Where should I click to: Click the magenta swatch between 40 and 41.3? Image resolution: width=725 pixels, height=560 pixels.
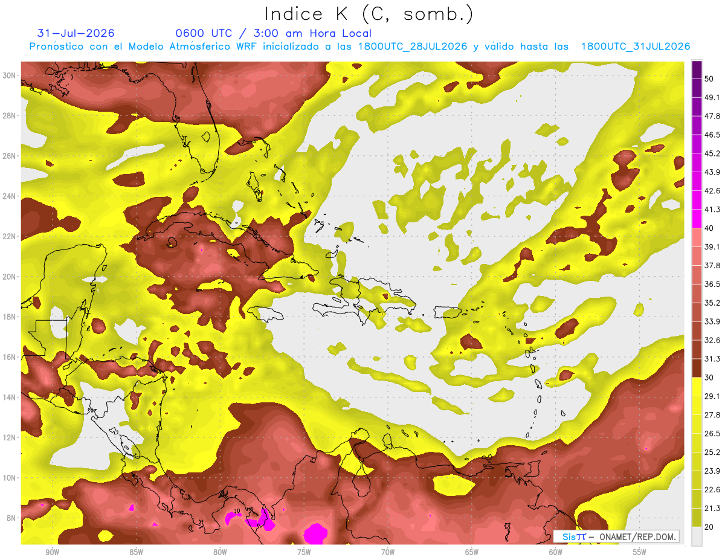tap(697, 219)
